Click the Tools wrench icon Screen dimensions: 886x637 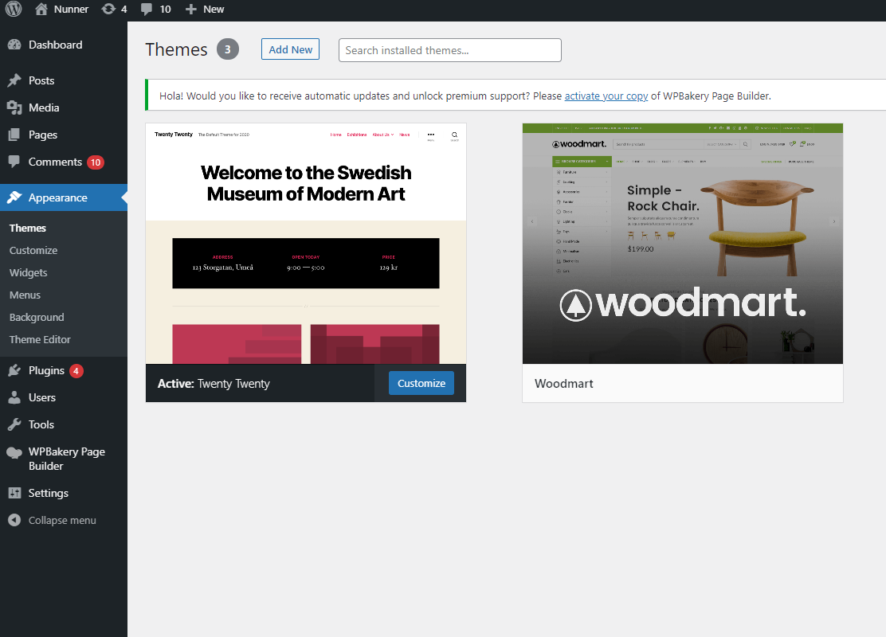14,424
